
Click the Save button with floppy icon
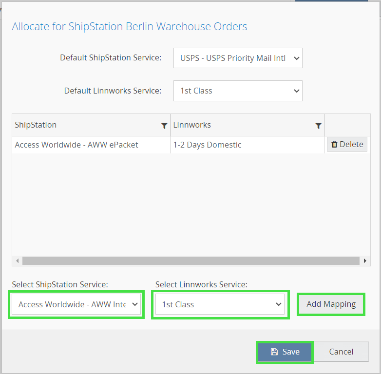(285, 352)
